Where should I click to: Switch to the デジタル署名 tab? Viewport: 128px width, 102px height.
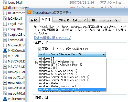(x=62, y=20)
